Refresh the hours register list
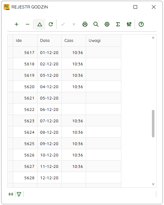The image size is (164, 205). coord(51,24)
